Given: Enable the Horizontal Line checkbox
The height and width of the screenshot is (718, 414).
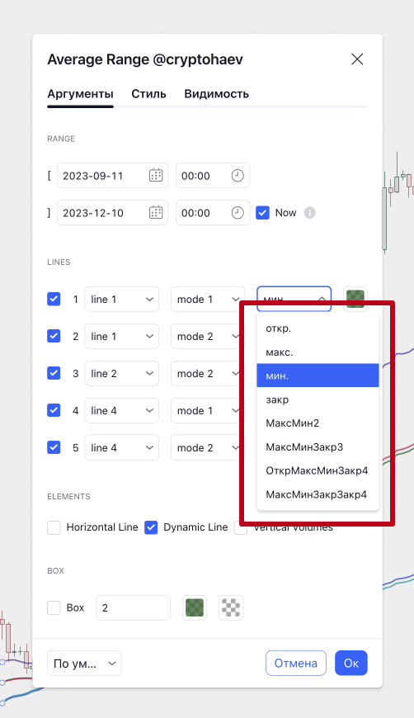Looking at the screenshot, I should (54, 527).
